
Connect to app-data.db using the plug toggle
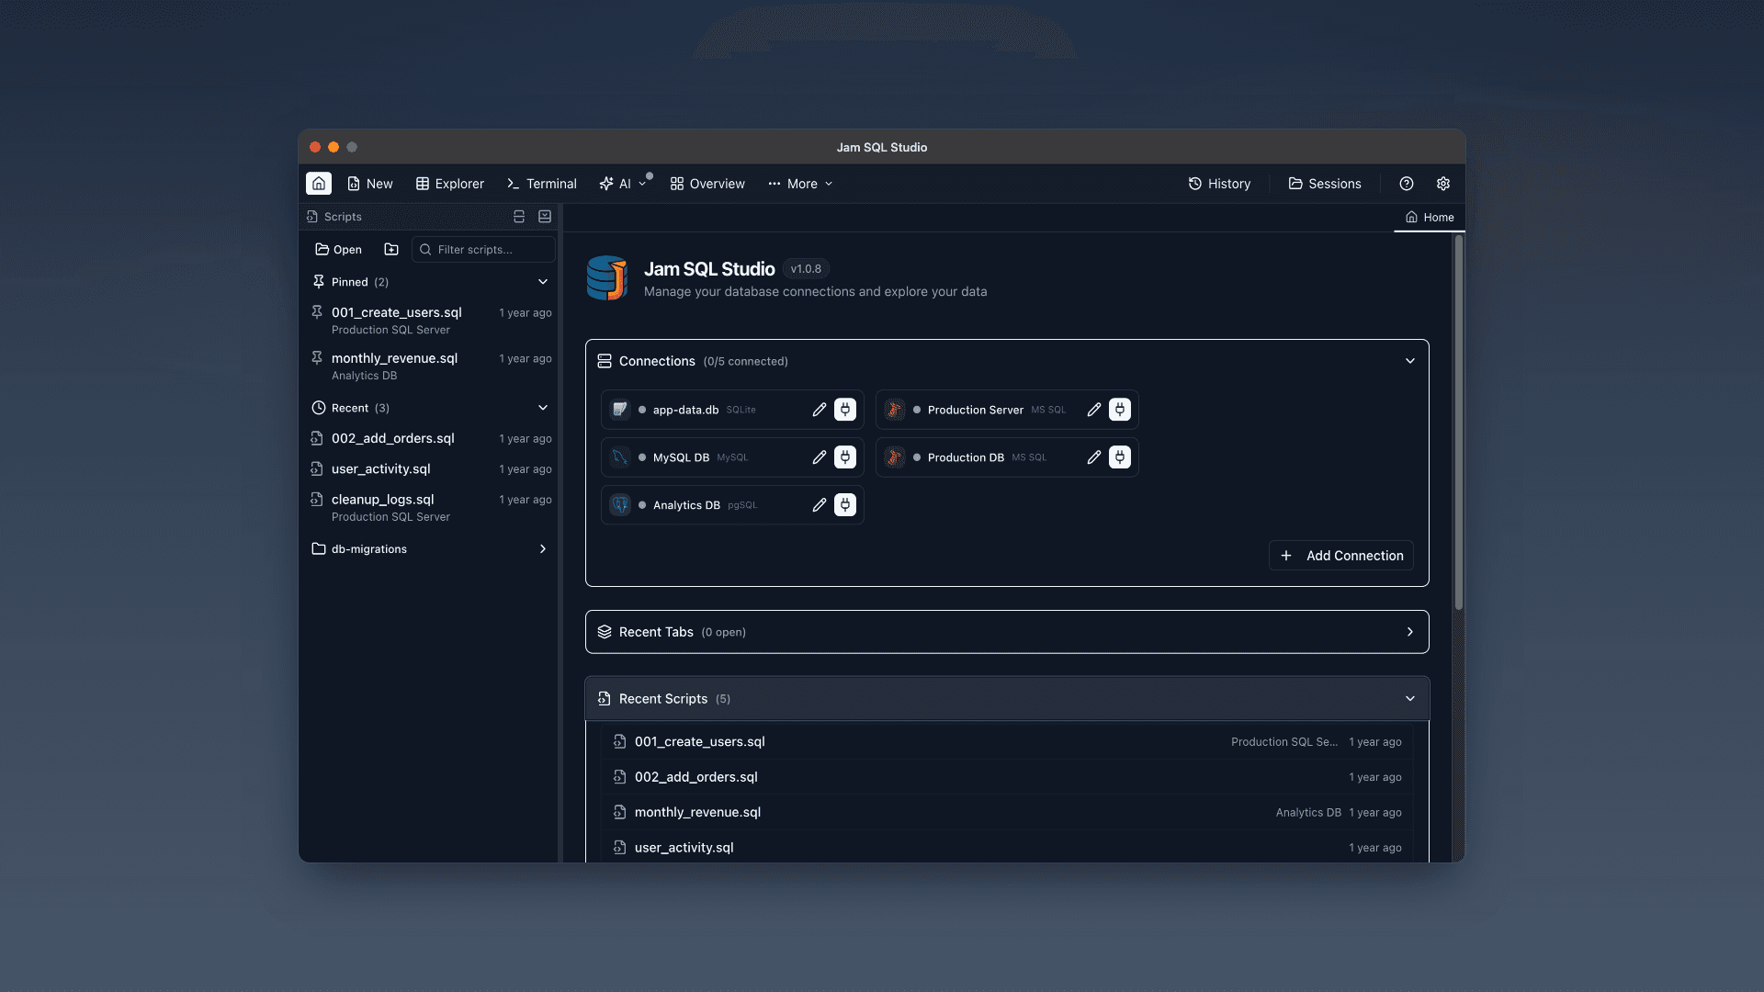(845, 410)
